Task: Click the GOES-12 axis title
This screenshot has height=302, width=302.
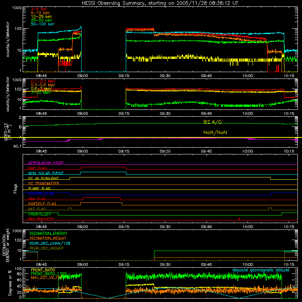Action: tap(6, 132)
